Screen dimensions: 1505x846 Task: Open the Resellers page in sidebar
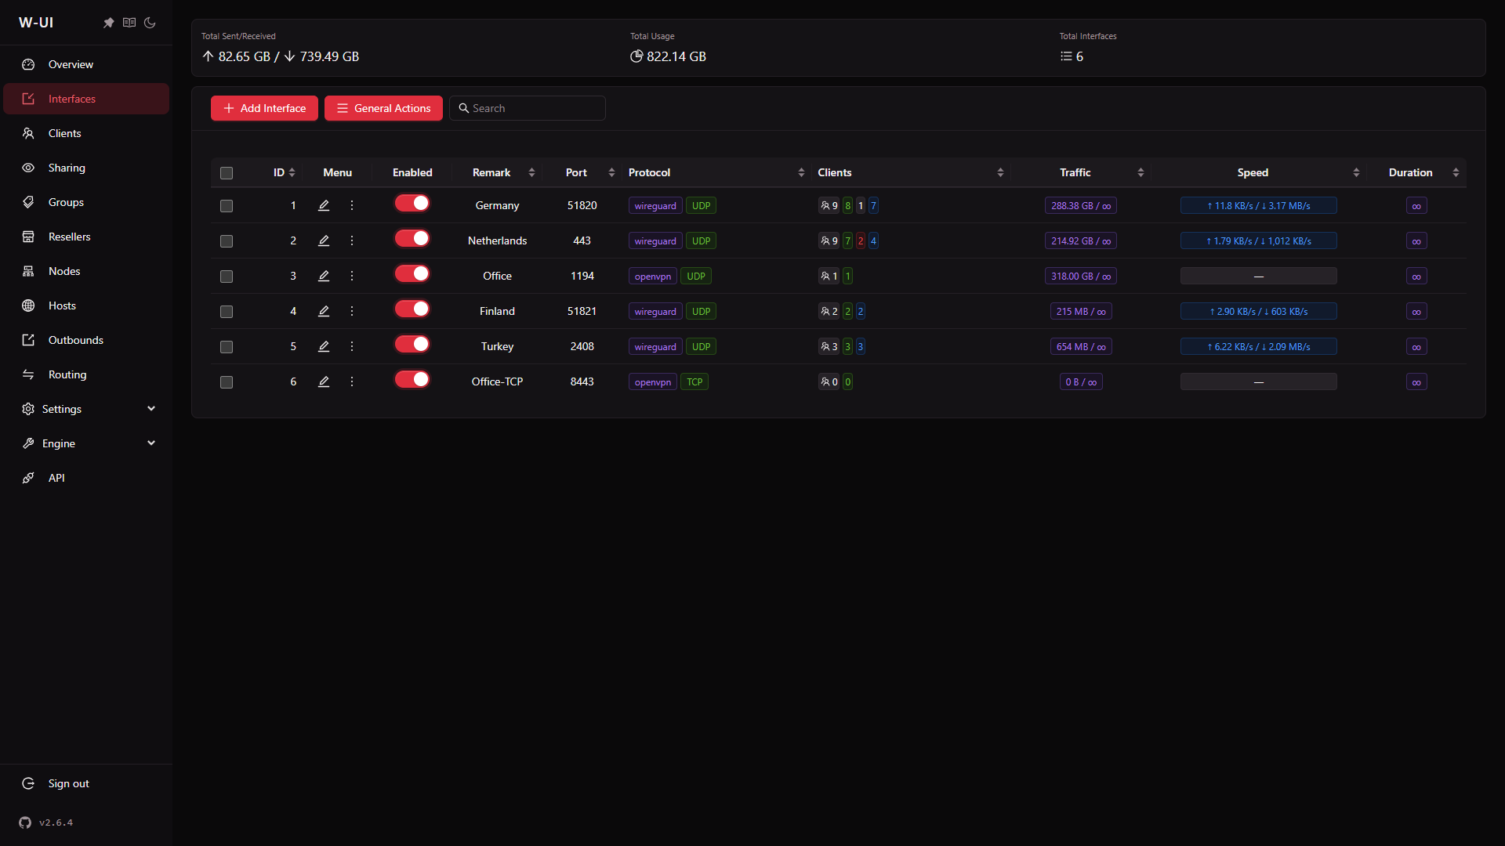point(86,237)
